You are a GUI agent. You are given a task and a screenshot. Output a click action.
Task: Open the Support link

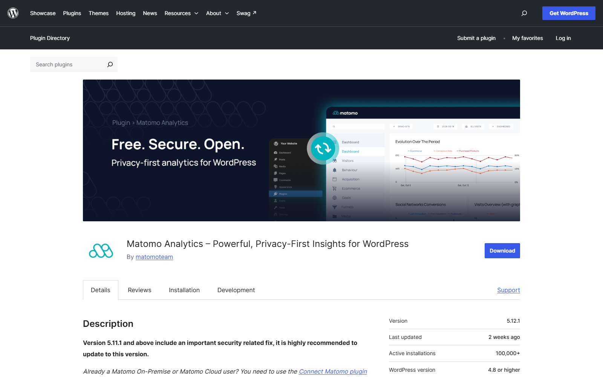pyautogui.click(x=508, y=290)
